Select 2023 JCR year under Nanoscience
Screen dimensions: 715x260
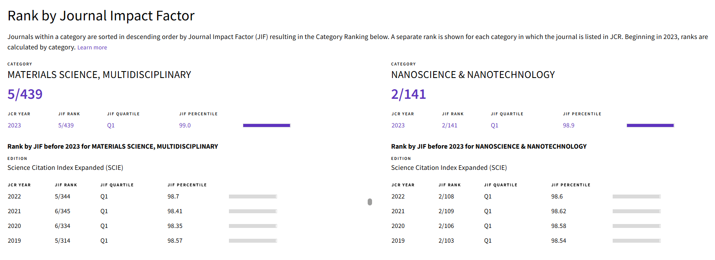(398, 125)
